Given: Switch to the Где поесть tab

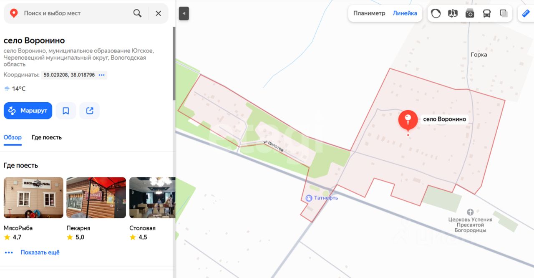Looking at the screenshot, I should click(x=47, y=137).
